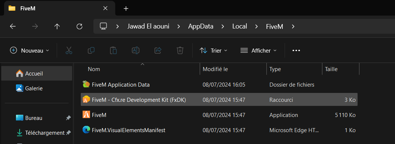Click the Dossier de fichiers type cell

coord(292,85)
